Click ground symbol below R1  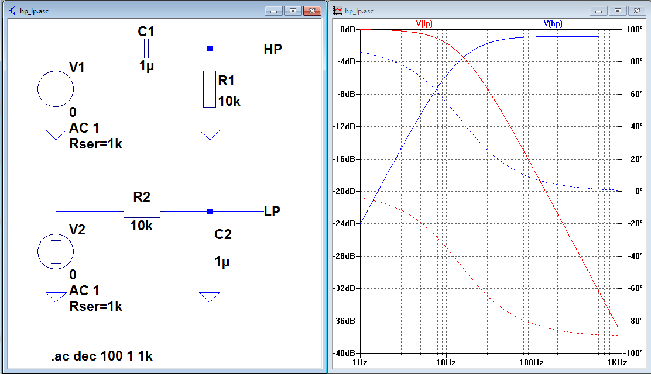click(x=210, y=135)
